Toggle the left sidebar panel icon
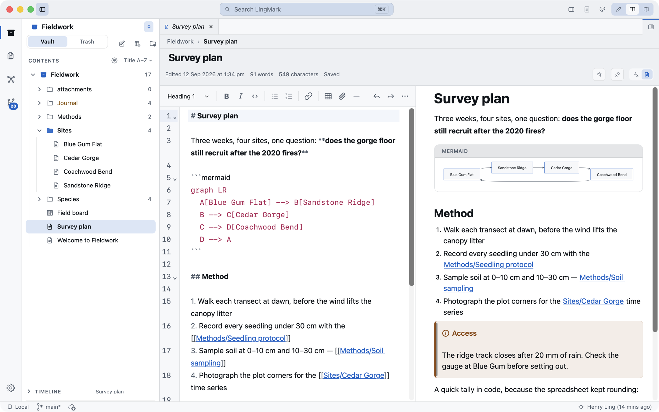This screenshot has height=412, width=659. point(42,9)
